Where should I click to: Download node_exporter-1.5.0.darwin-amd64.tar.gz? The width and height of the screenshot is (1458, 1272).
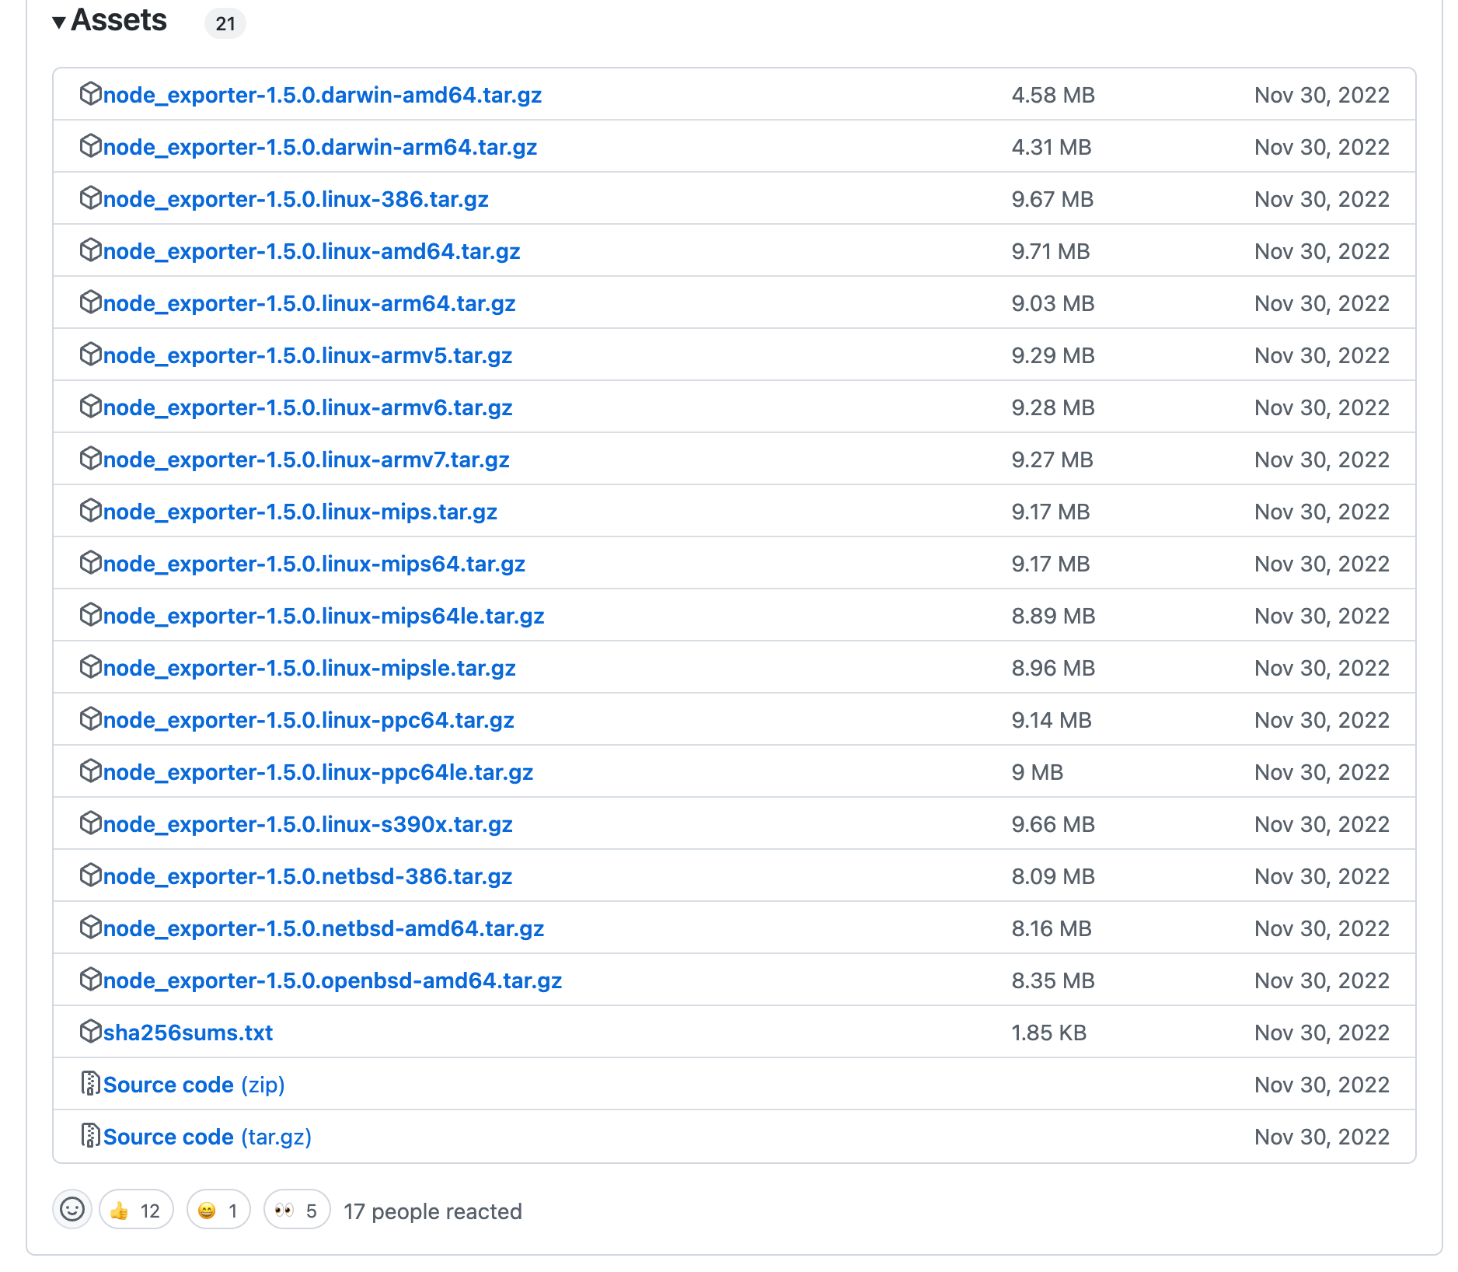pyautogui.click(x=322, y=95)
